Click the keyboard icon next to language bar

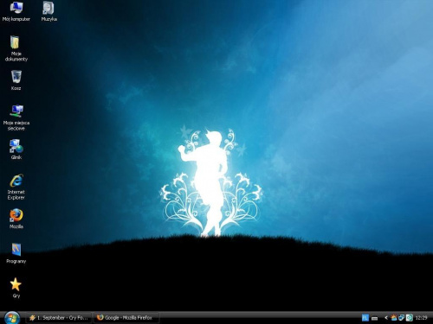tap(375, 318)
